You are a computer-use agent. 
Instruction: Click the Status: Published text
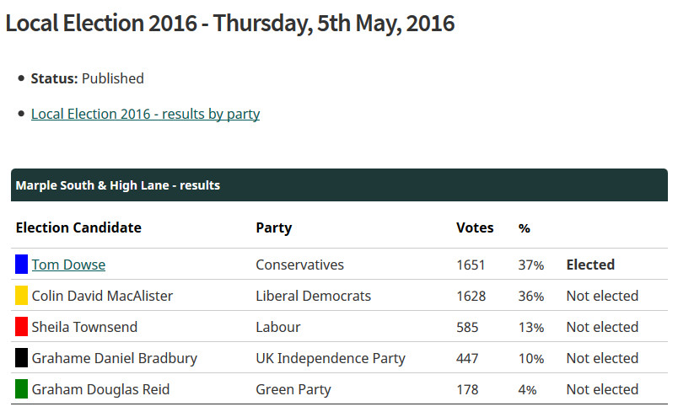[88, 78]
